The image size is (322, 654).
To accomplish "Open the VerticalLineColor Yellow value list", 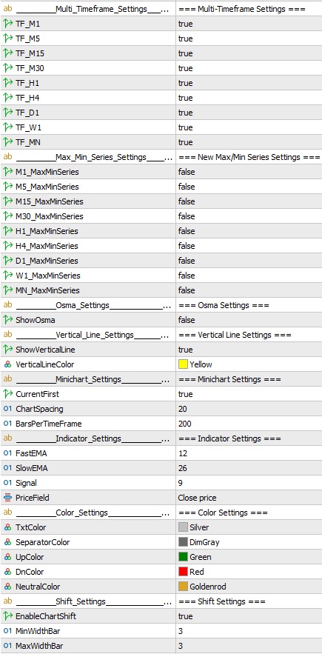I will coord(249,364).
